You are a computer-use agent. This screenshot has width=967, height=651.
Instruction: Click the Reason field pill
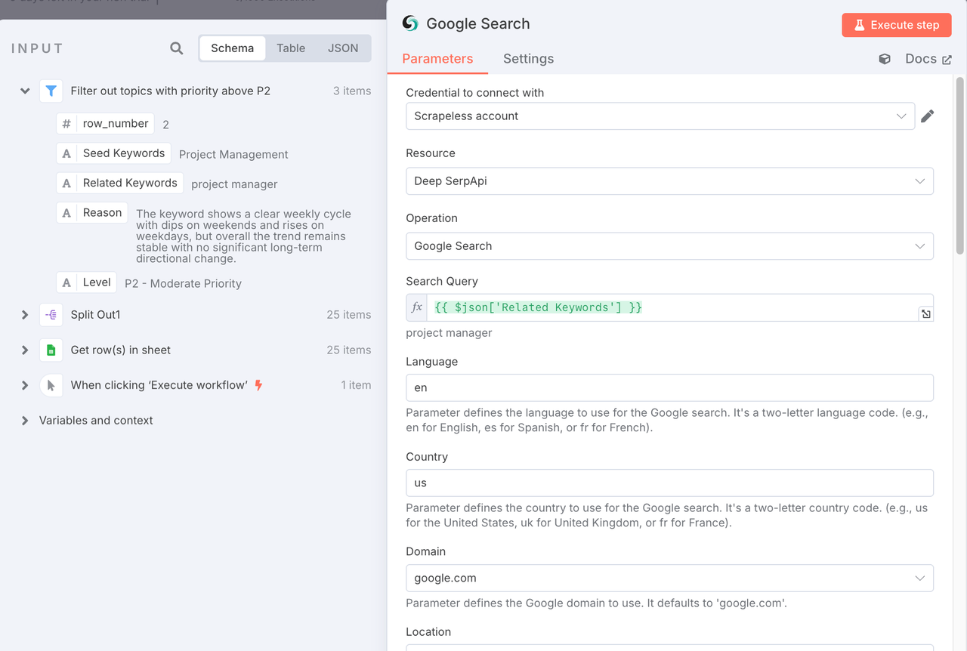[x=92, y=213]
